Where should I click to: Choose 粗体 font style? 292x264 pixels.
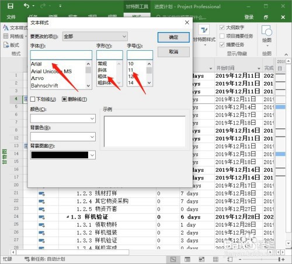[x=102, y=77]
